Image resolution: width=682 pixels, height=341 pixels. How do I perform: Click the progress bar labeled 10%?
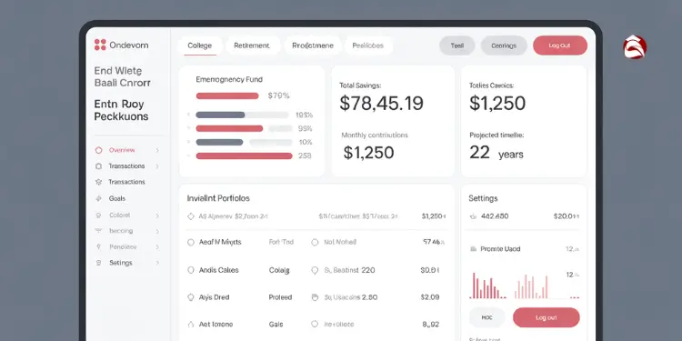244,142
